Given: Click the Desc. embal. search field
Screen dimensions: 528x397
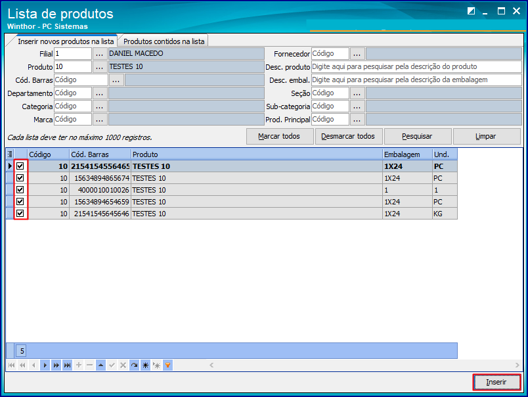Looking at the screenshot, I should (416, 80).
